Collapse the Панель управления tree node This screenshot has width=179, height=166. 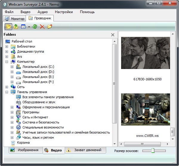click(7, 92)
